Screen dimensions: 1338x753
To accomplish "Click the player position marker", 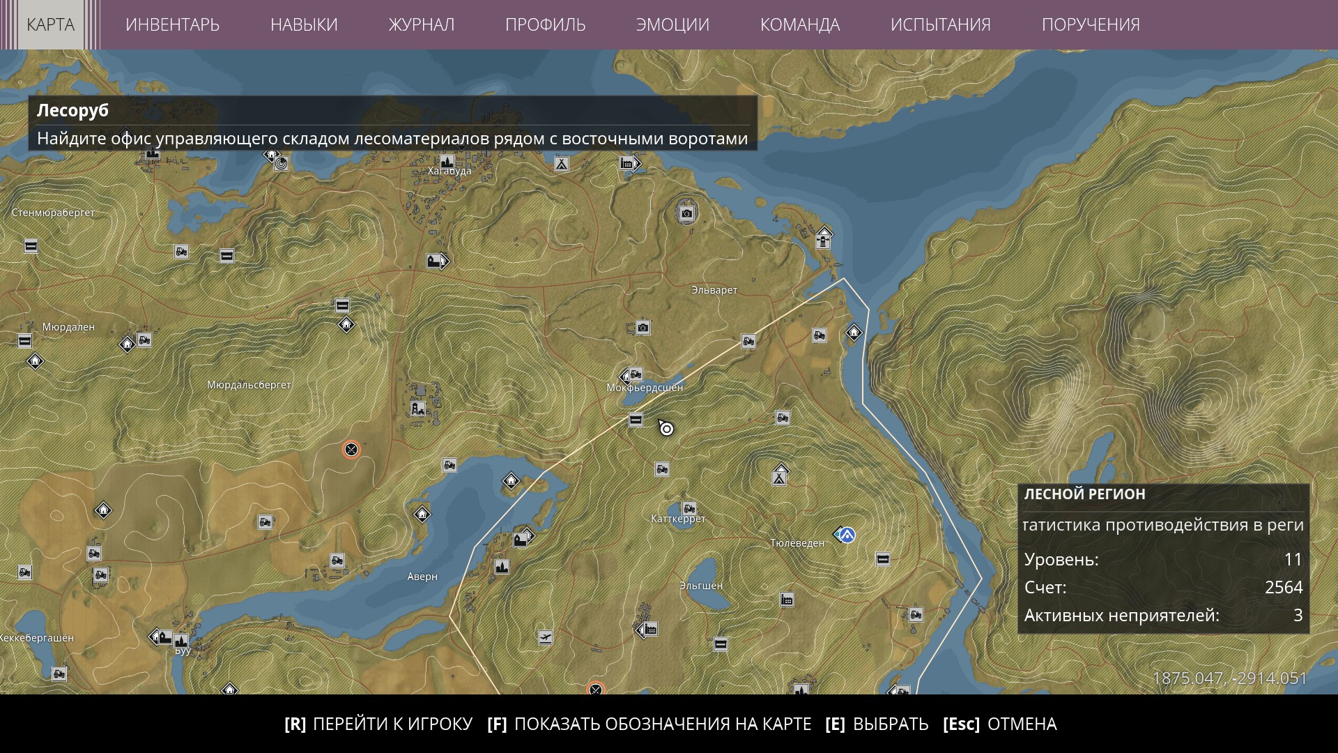I will tap(666, 428).
